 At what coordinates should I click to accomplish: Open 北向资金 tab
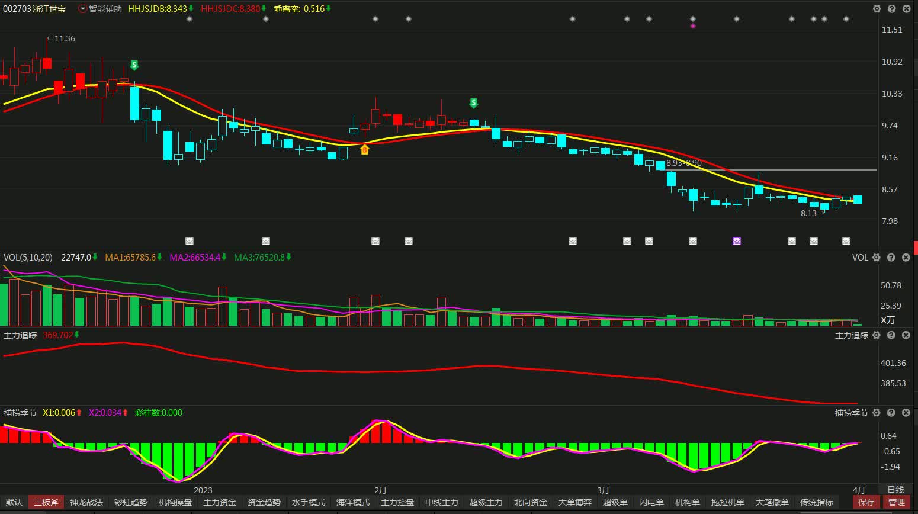coord(531,502)
